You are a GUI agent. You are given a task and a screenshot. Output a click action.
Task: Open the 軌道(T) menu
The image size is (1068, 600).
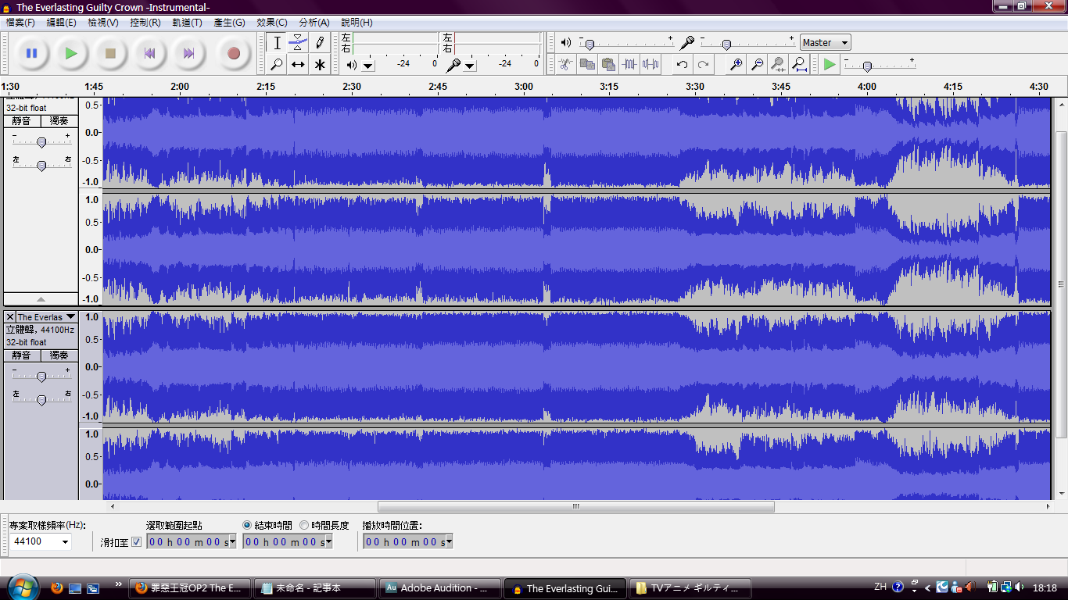tap(188, 23)
